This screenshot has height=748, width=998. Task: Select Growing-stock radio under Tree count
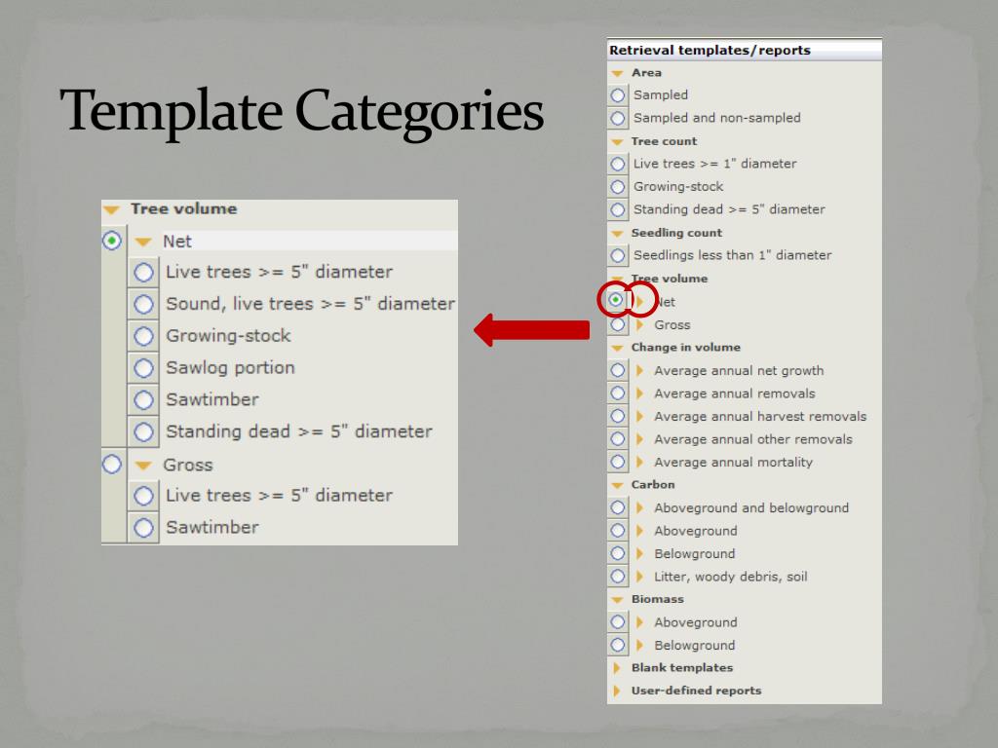point(617,187)
